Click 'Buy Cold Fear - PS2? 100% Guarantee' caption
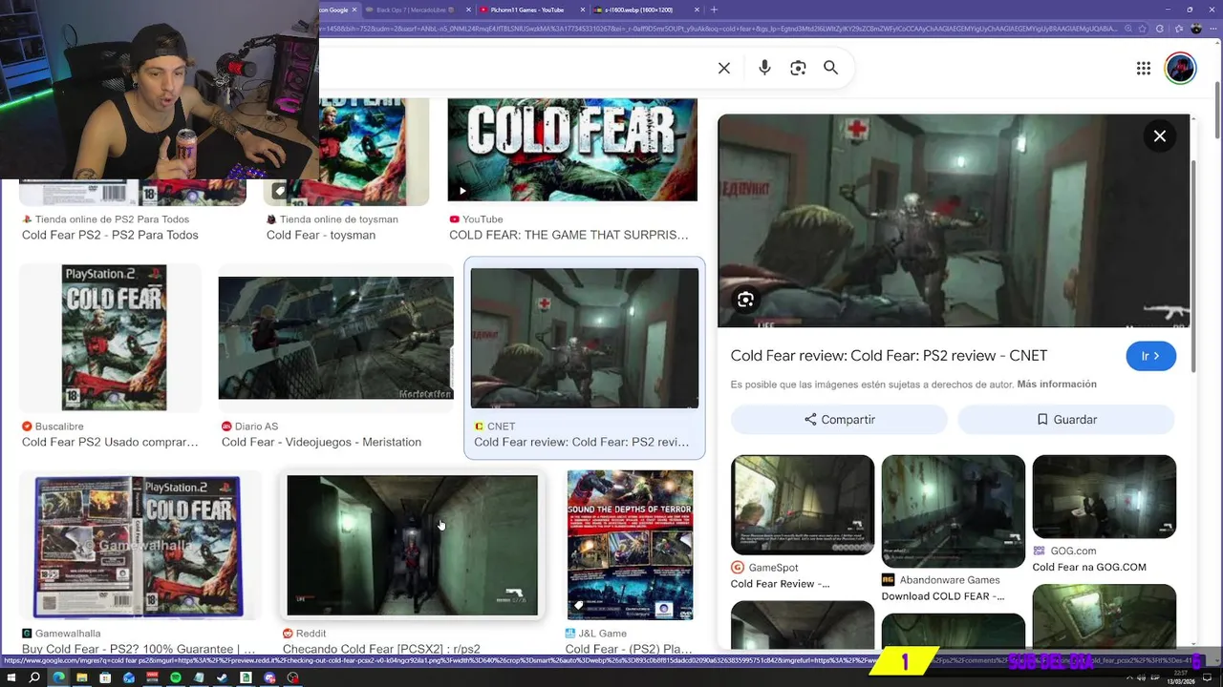The height and width of the screenshot is (687, 1223). tap(139, 649)
